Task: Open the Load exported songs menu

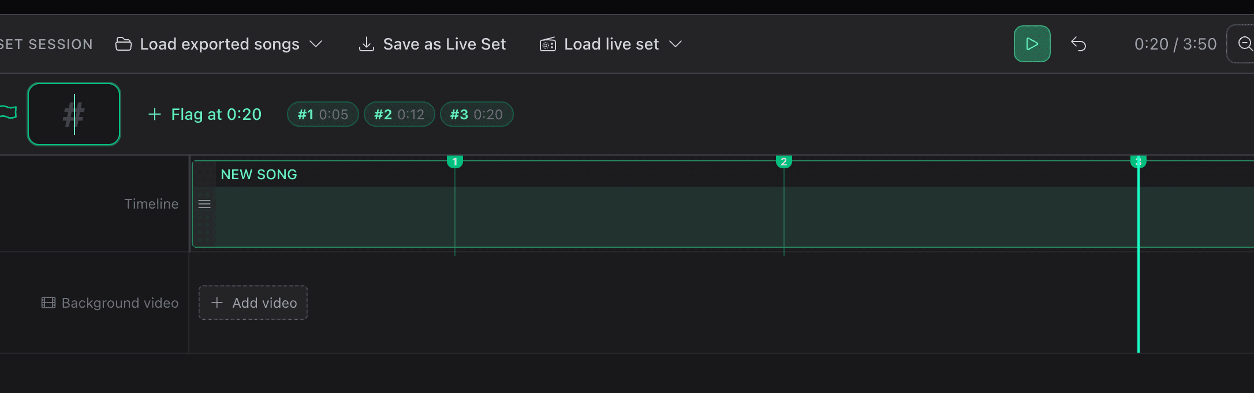Action: 219,44
